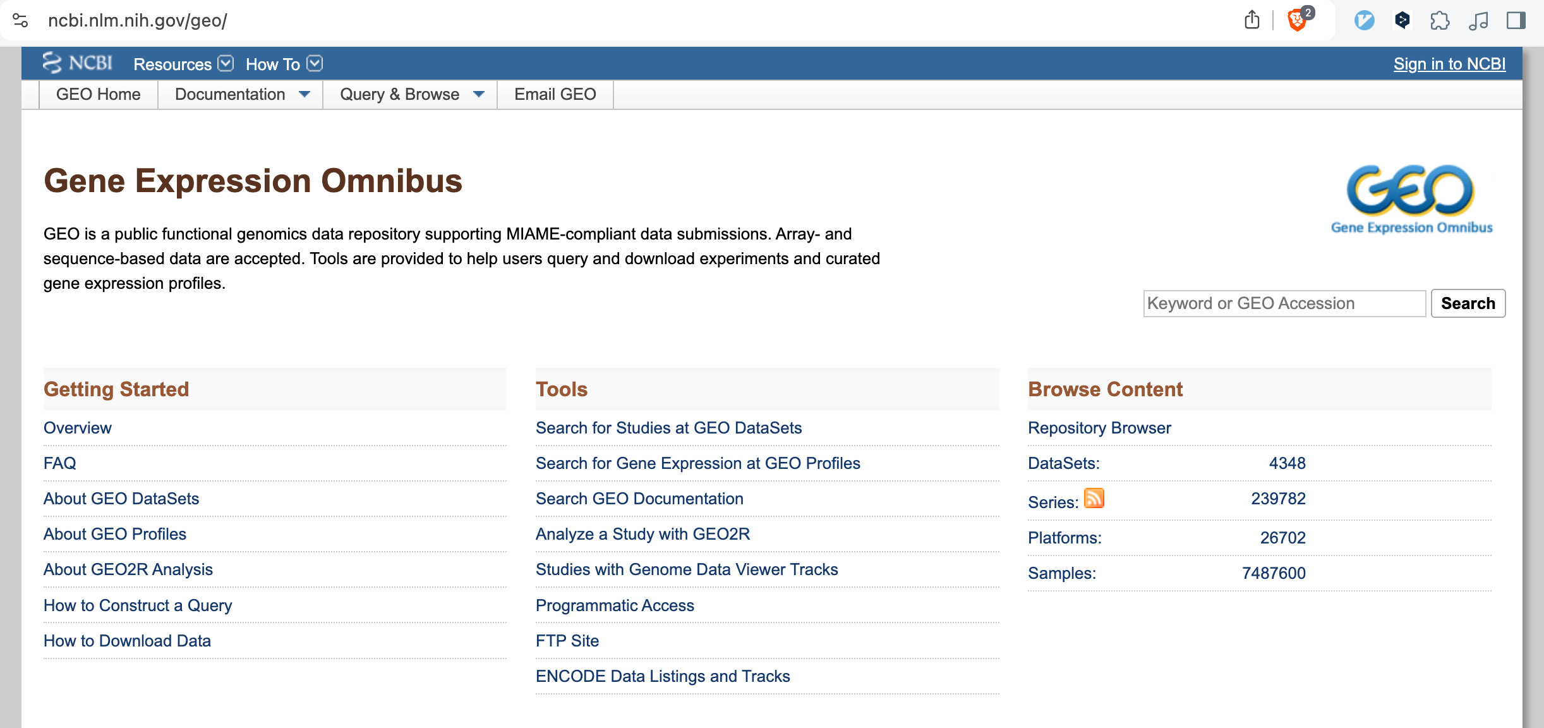Open the FTP Site link
This screenshot has width=1544, height=728.
tap(567, 641)
